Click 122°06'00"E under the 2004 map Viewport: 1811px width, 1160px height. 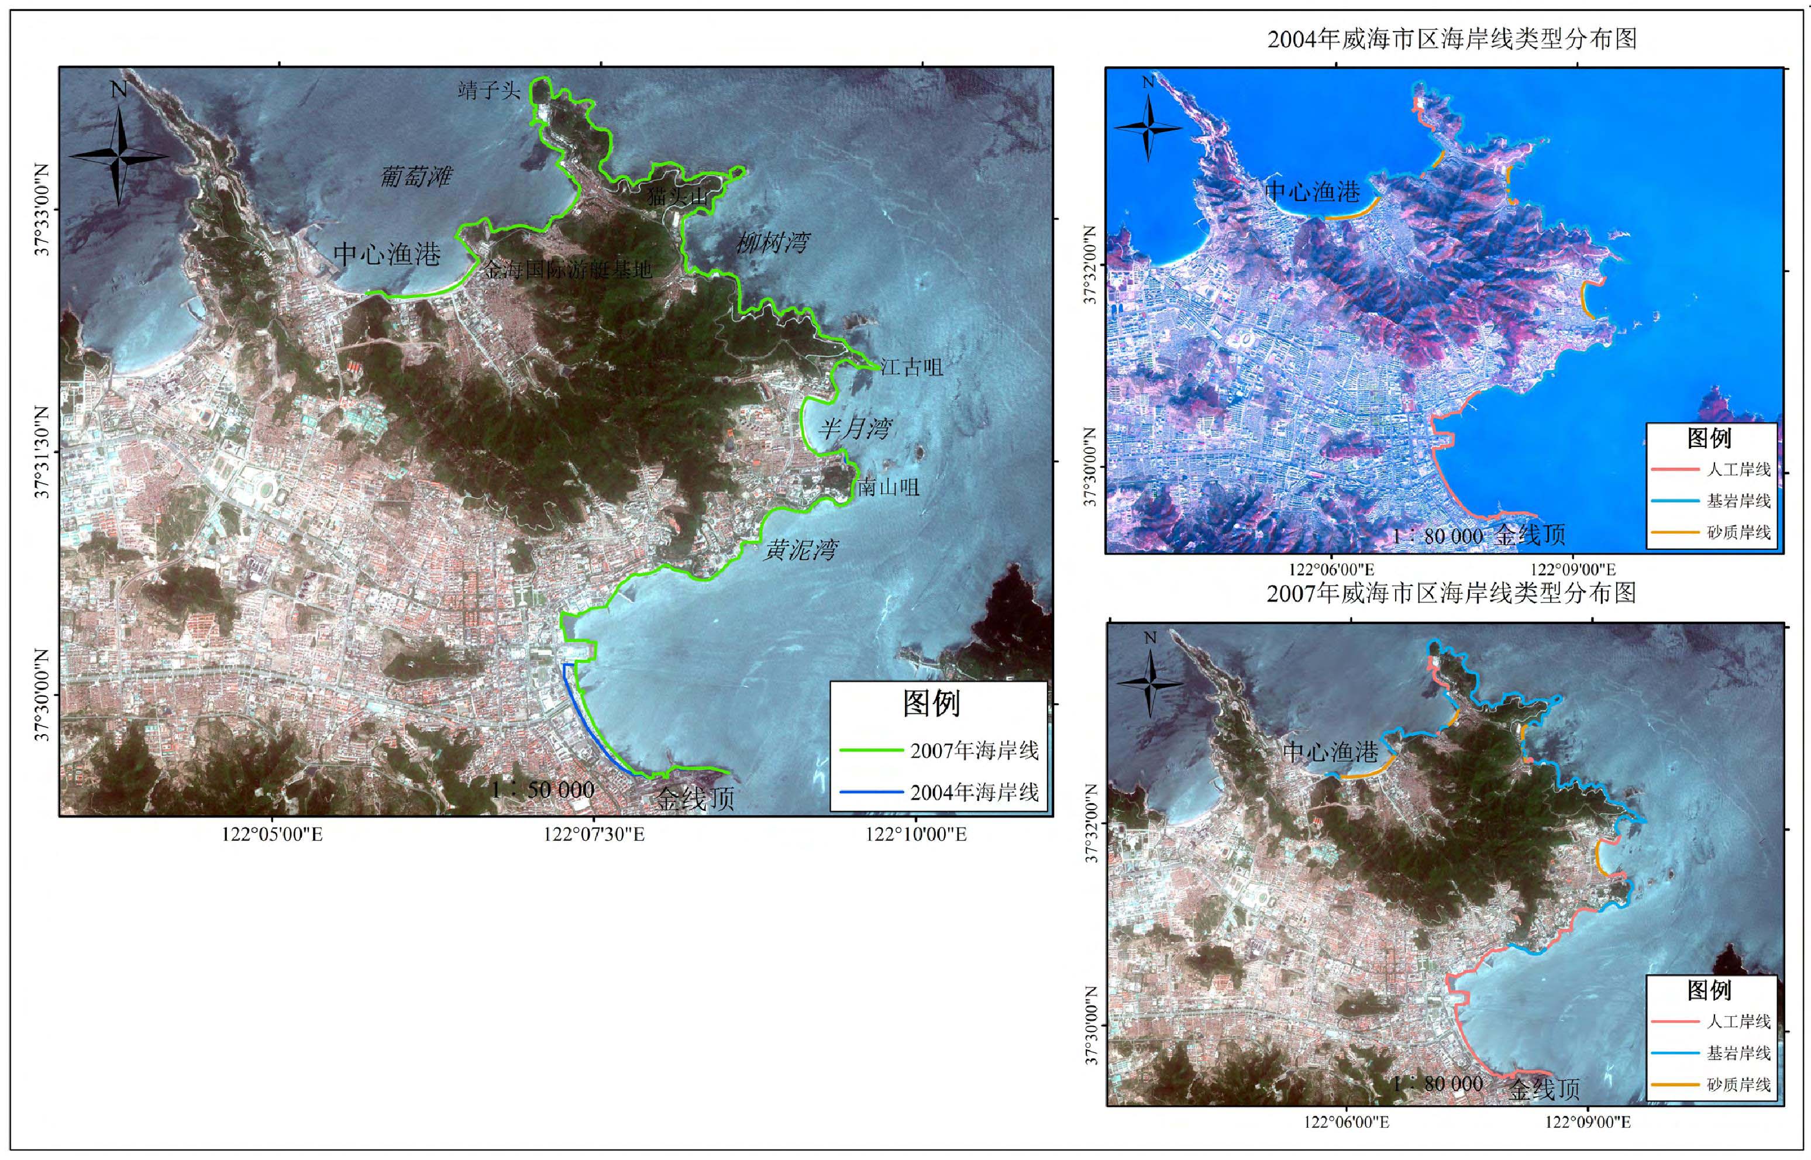click(1331, 569)
